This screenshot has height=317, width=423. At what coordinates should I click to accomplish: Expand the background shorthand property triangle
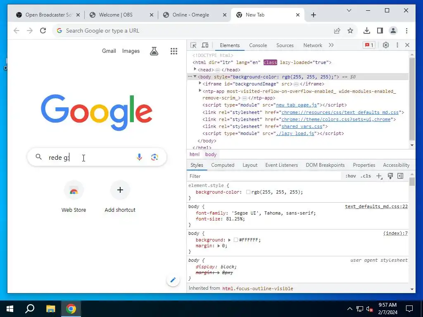click(229, 240)
